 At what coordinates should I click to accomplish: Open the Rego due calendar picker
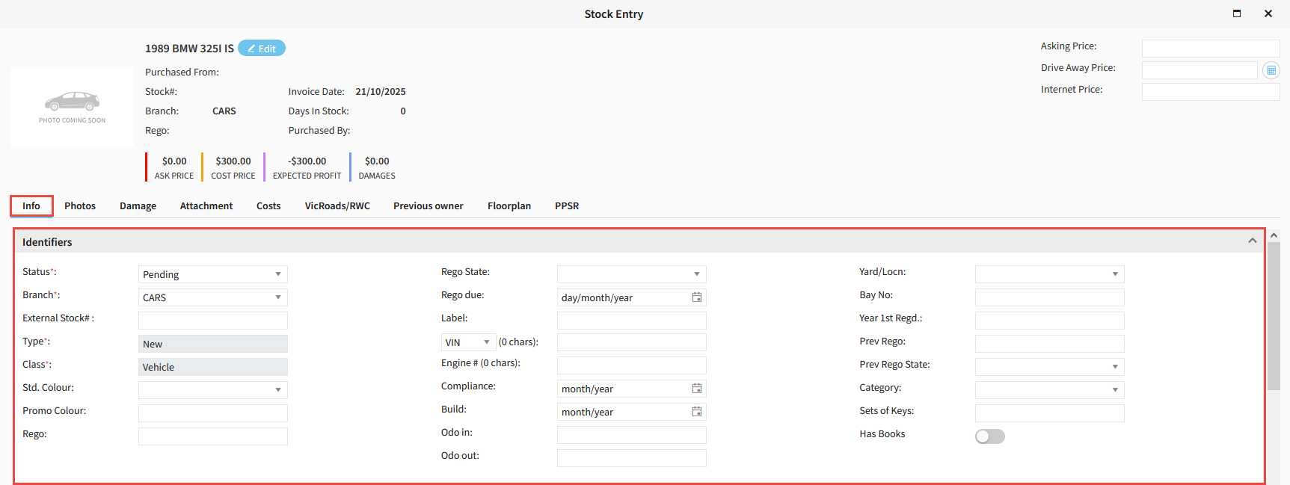pyautogui.click(x=696, y=297)
